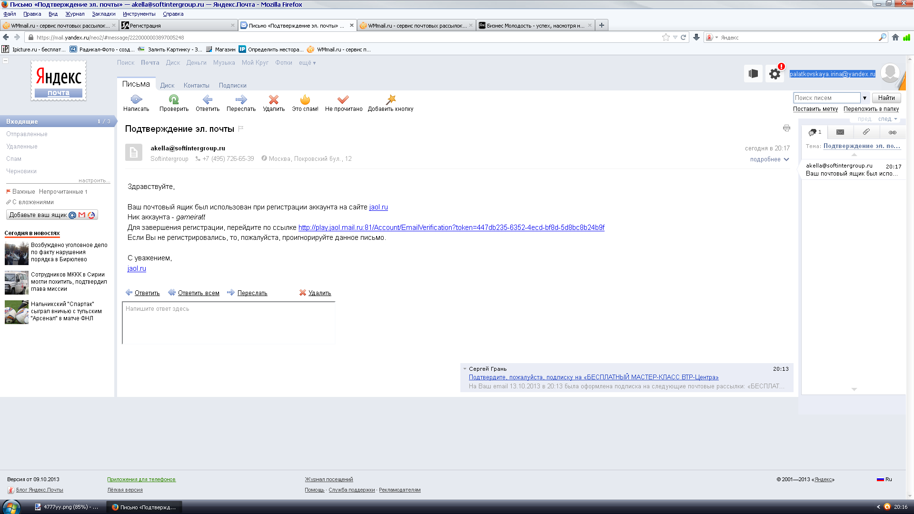Open the email verification link in the message
Screen dimensions: 914x514
tap(451, 227)
